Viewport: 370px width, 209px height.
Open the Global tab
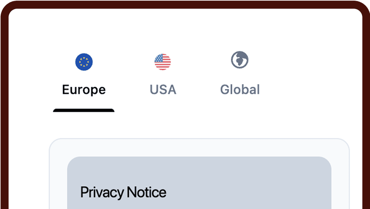(240, 78)
